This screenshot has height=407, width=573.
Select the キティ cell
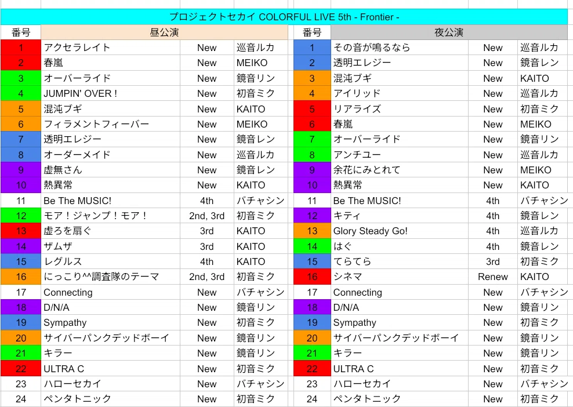click(x=400, y=216)
